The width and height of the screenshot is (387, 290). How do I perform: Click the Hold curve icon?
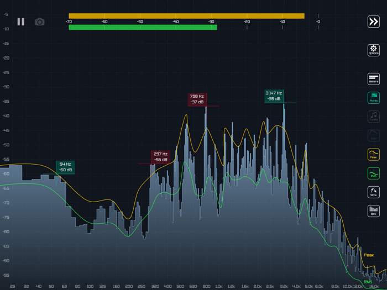coord(374,135)
